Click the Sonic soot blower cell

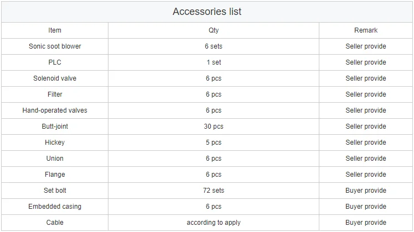55,46
